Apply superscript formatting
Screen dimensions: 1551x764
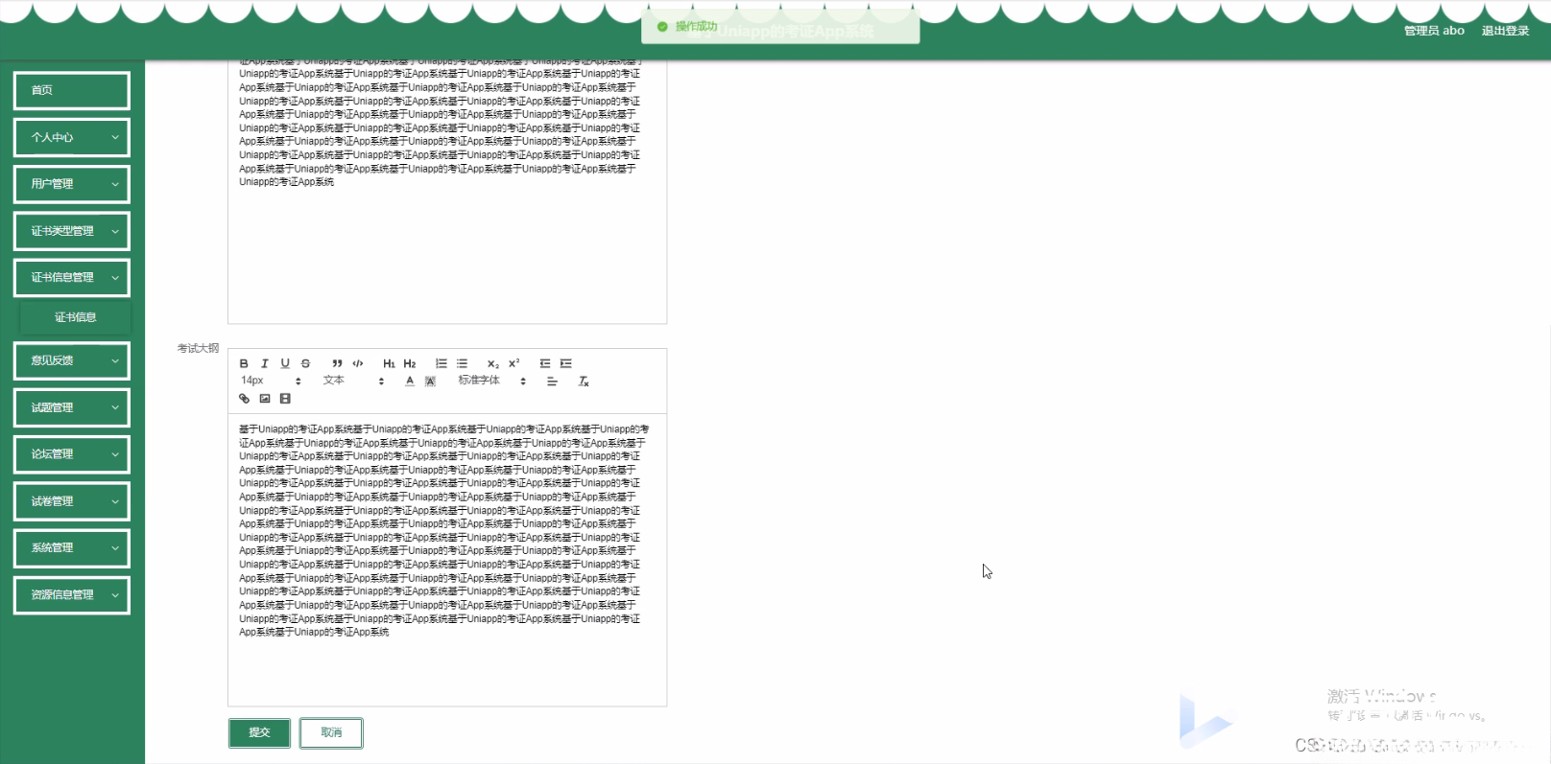514,363
